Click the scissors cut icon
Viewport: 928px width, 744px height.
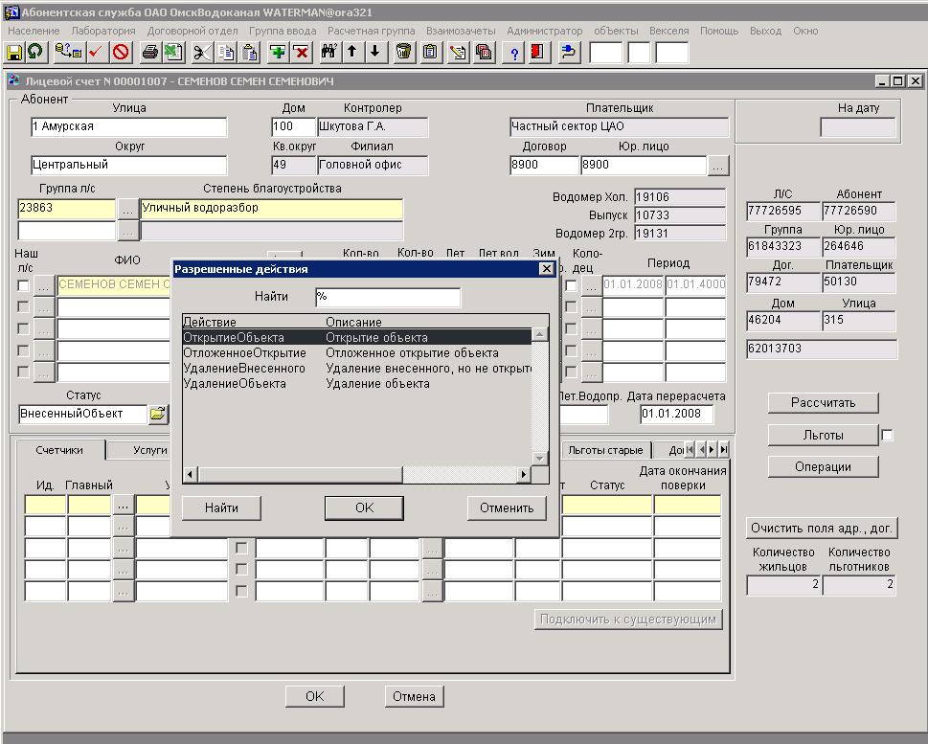tap(202, 52)
